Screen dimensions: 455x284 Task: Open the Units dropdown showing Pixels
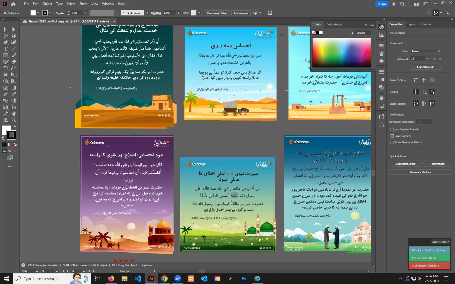(x=425, y=51)
